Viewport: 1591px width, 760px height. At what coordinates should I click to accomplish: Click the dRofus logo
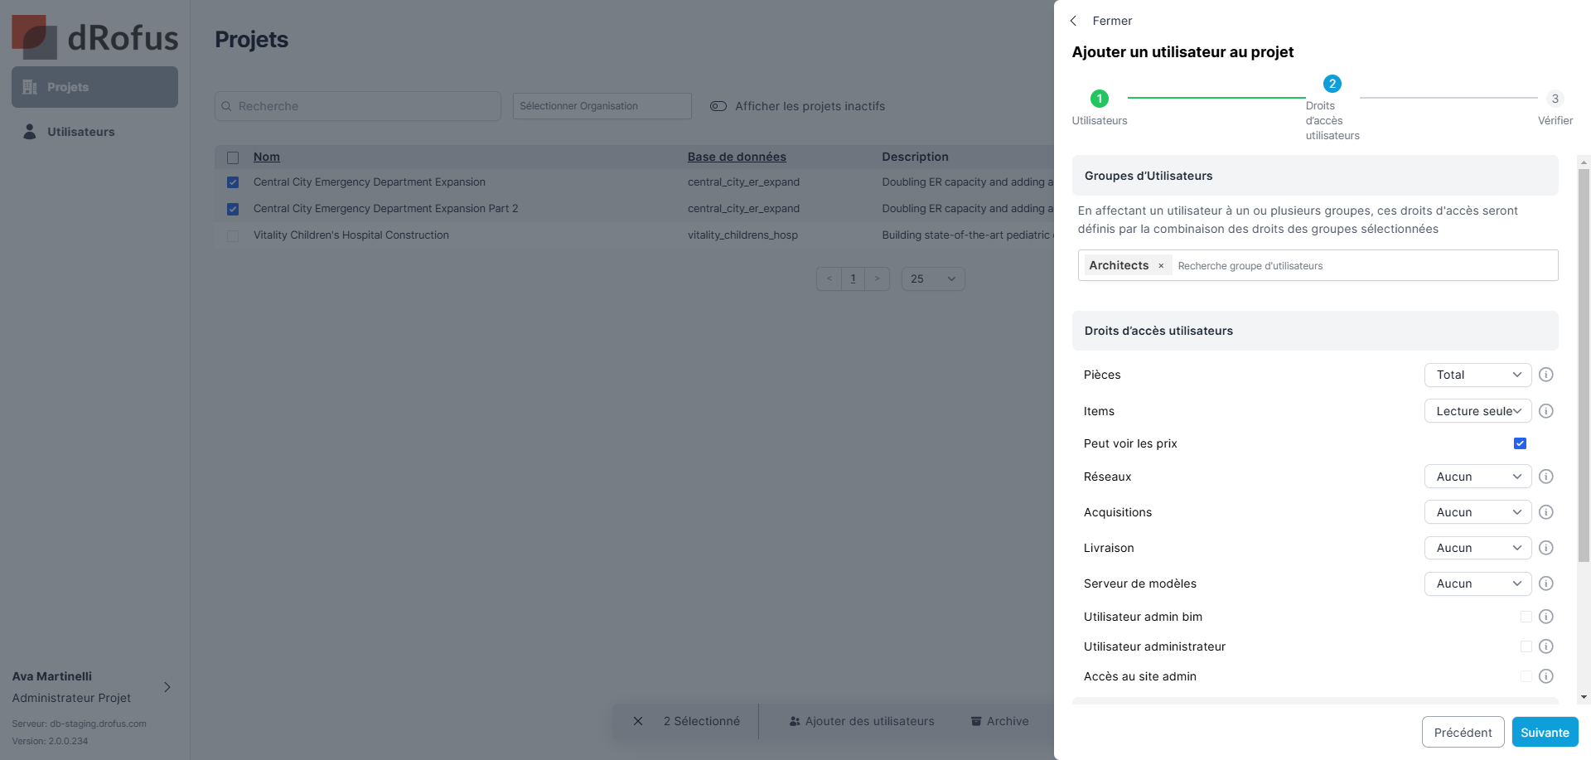[x=95, y=37]
